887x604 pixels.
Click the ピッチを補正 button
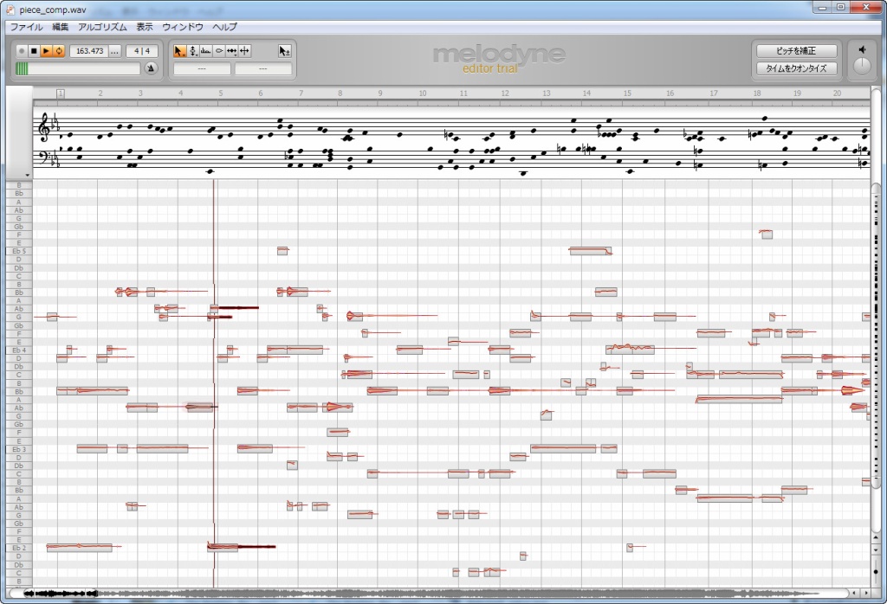[x=797, y=51]
